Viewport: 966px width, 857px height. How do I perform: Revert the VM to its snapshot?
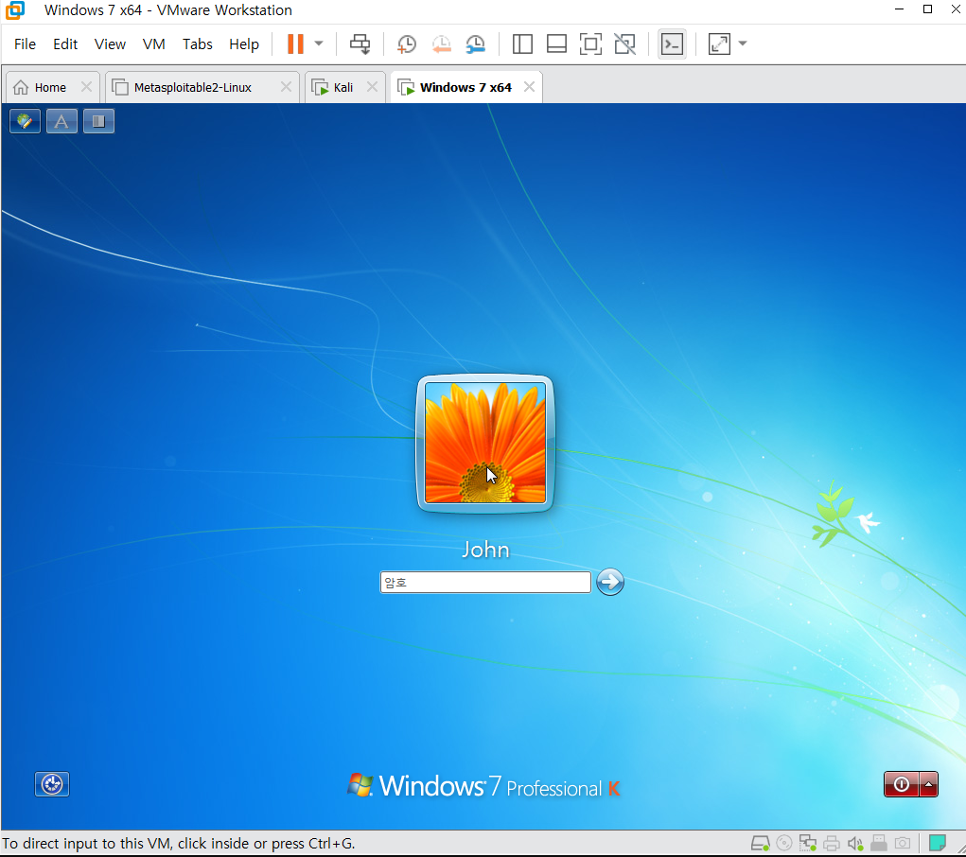click(x=441, y=44)
